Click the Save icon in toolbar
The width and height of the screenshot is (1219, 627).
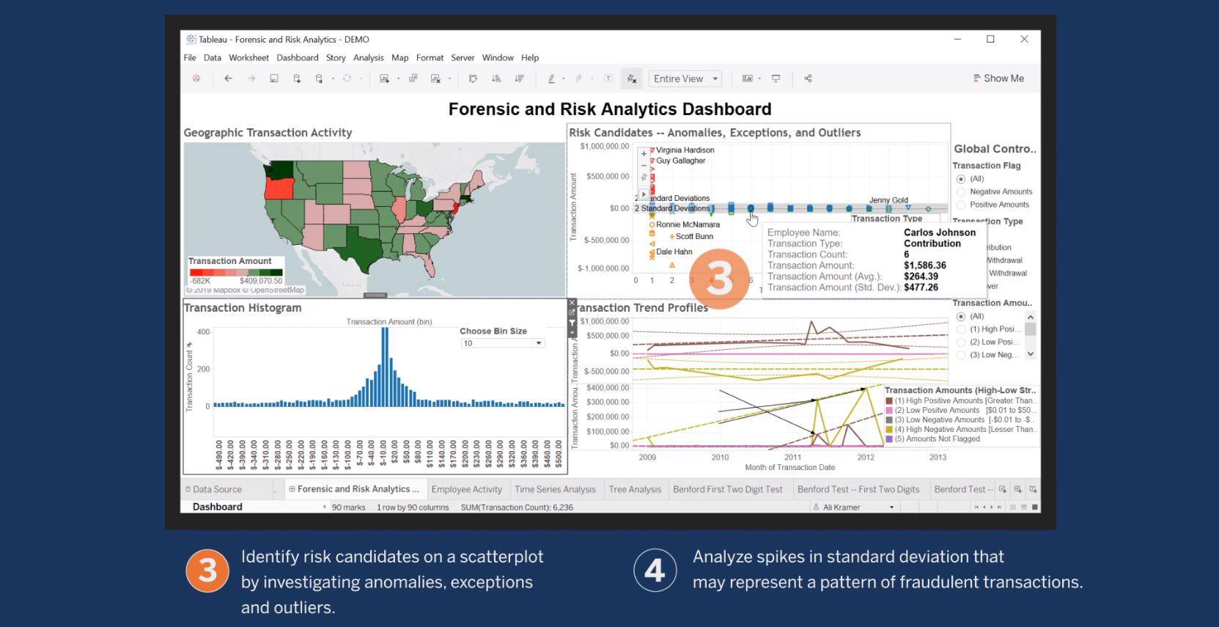[274, 78]
